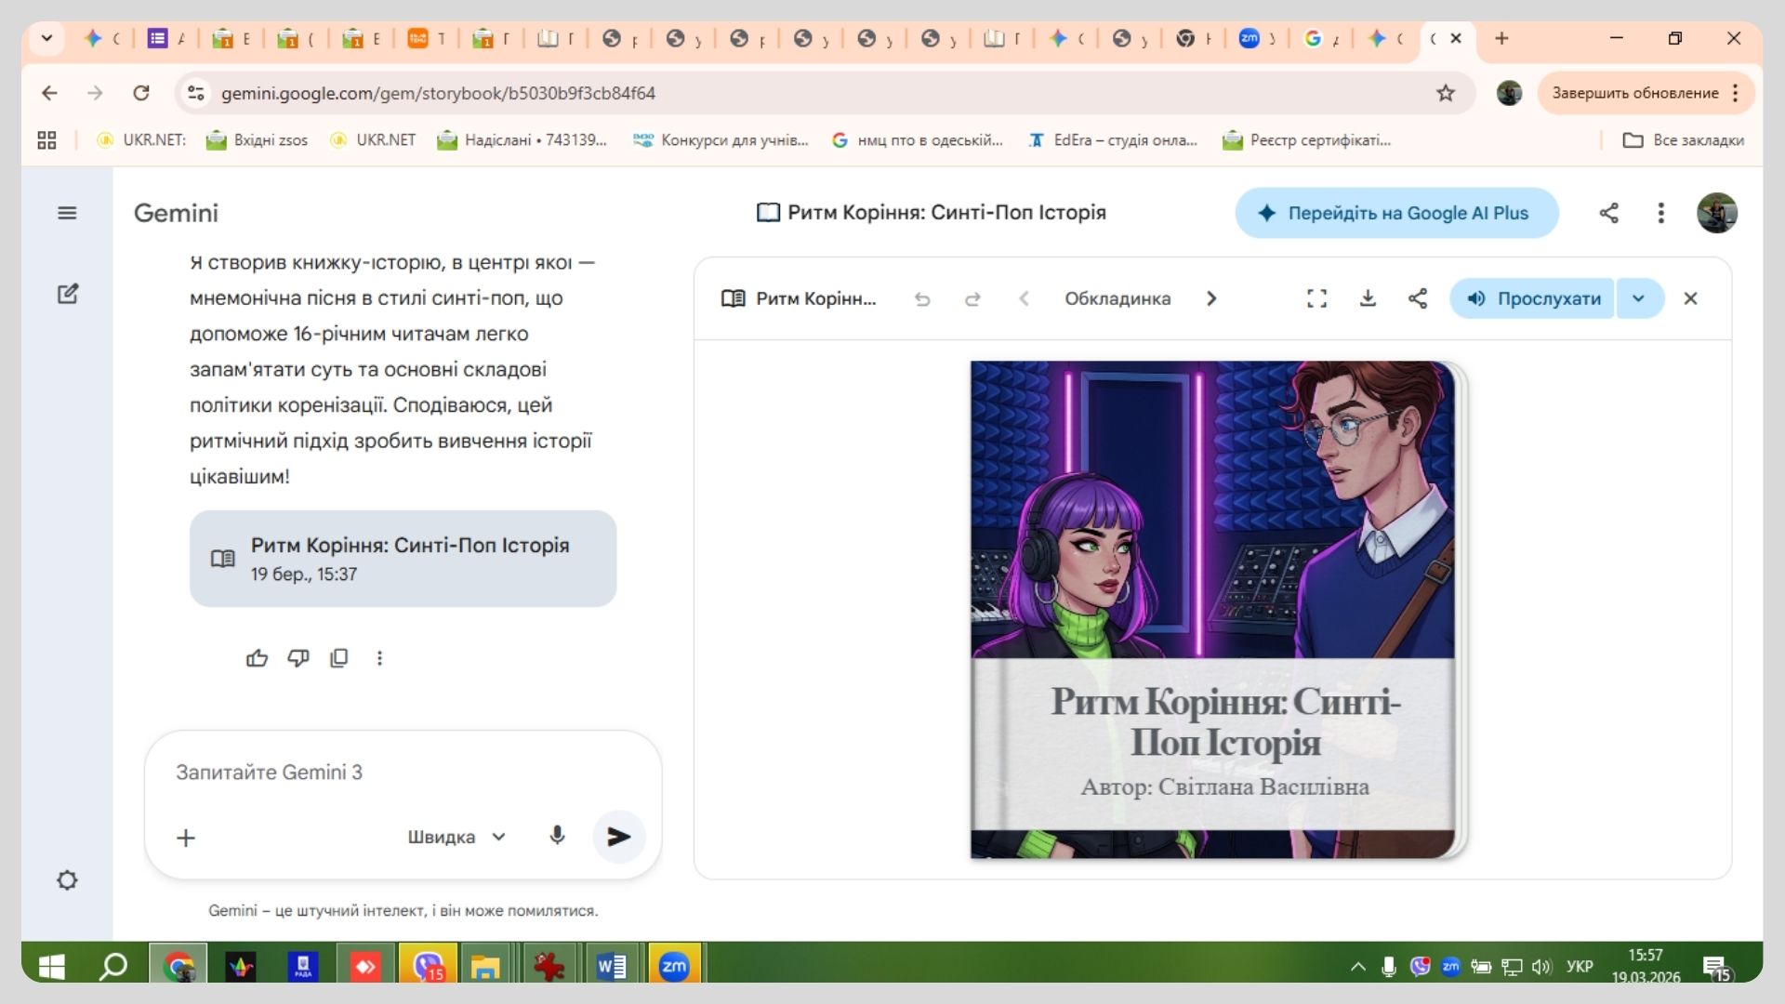The height and width of the screenshot is (1004, 1785).
Task: Open the Вхідні zsos bookmark
Action: tap(258, 140)
